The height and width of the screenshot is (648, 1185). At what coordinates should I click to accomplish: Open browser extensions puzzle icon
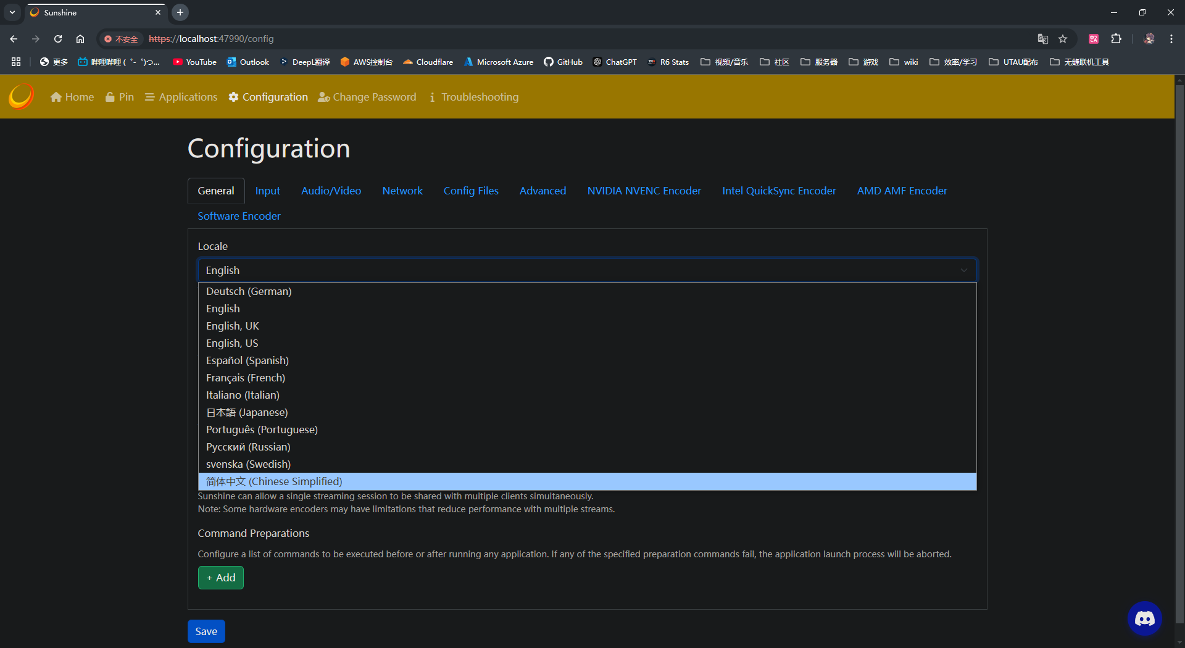(1116, 39)
